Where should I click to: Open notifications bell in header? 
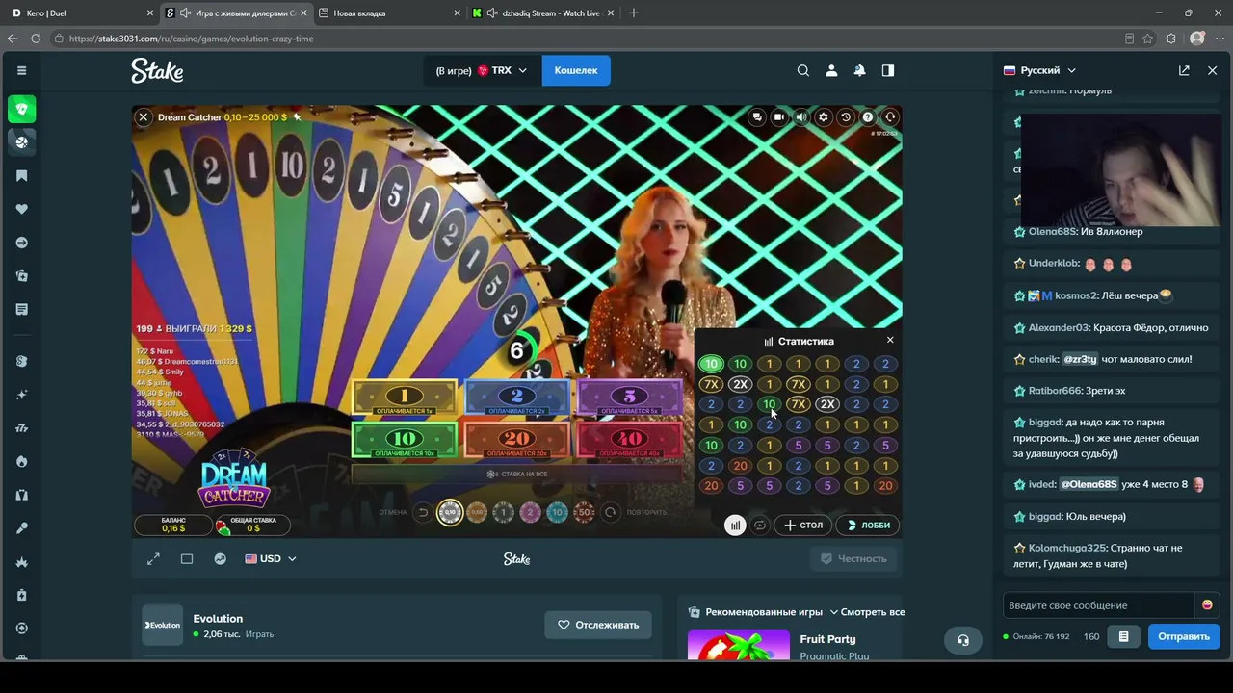click(x=859, y=70)
